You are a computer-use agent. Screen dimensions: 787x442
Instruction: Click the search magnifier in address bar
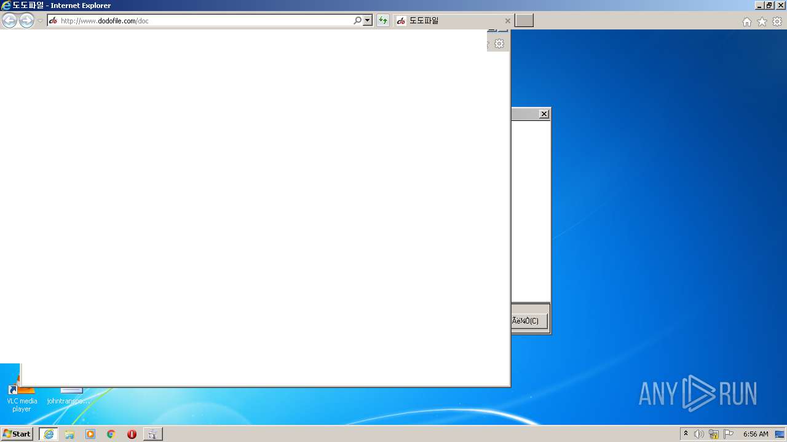click(x=357, y=21)
